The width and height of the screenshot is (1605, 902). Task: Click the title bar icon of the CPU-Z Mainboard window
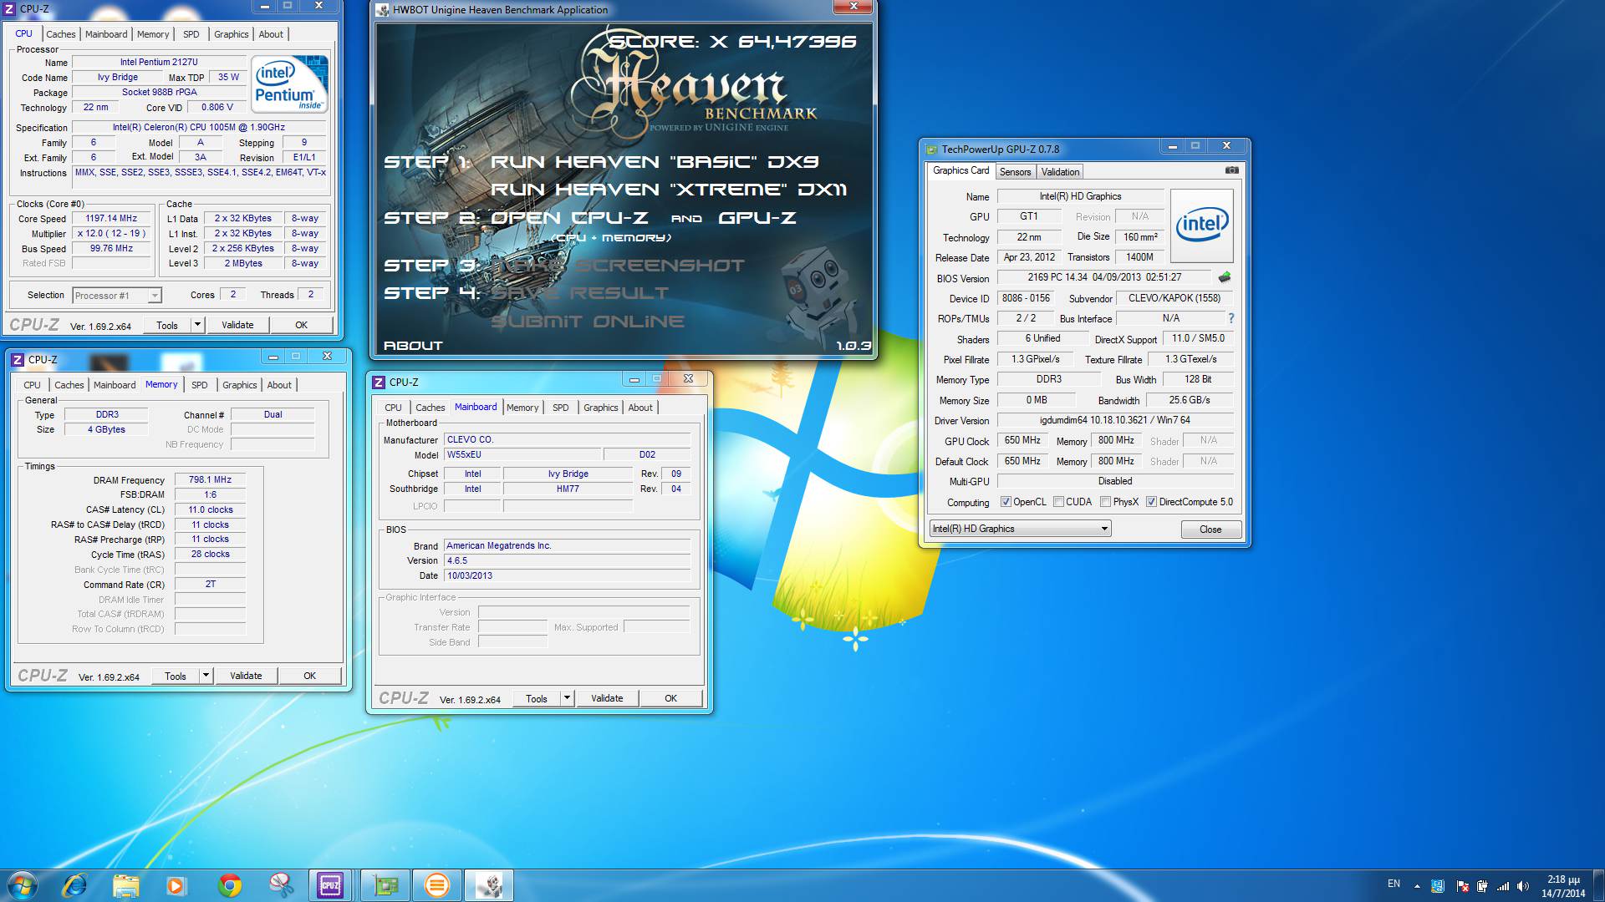379,382
